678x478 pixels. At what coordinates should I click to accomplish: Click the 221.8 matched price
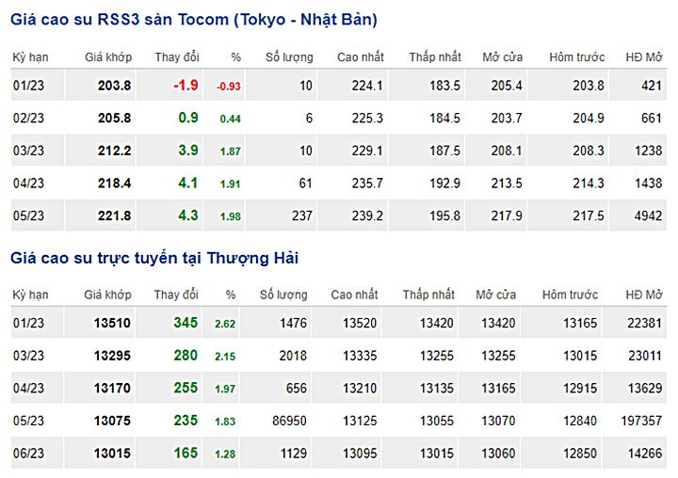click(x=114, y=215)
